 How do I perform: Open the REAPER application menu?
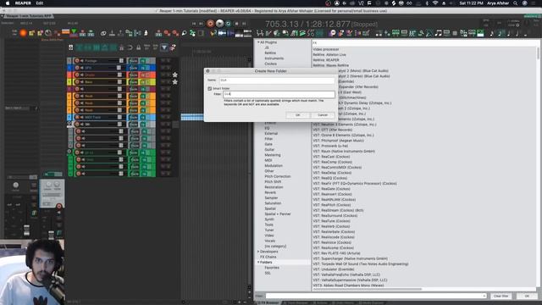pyautogui.click(x=23, y=3)
